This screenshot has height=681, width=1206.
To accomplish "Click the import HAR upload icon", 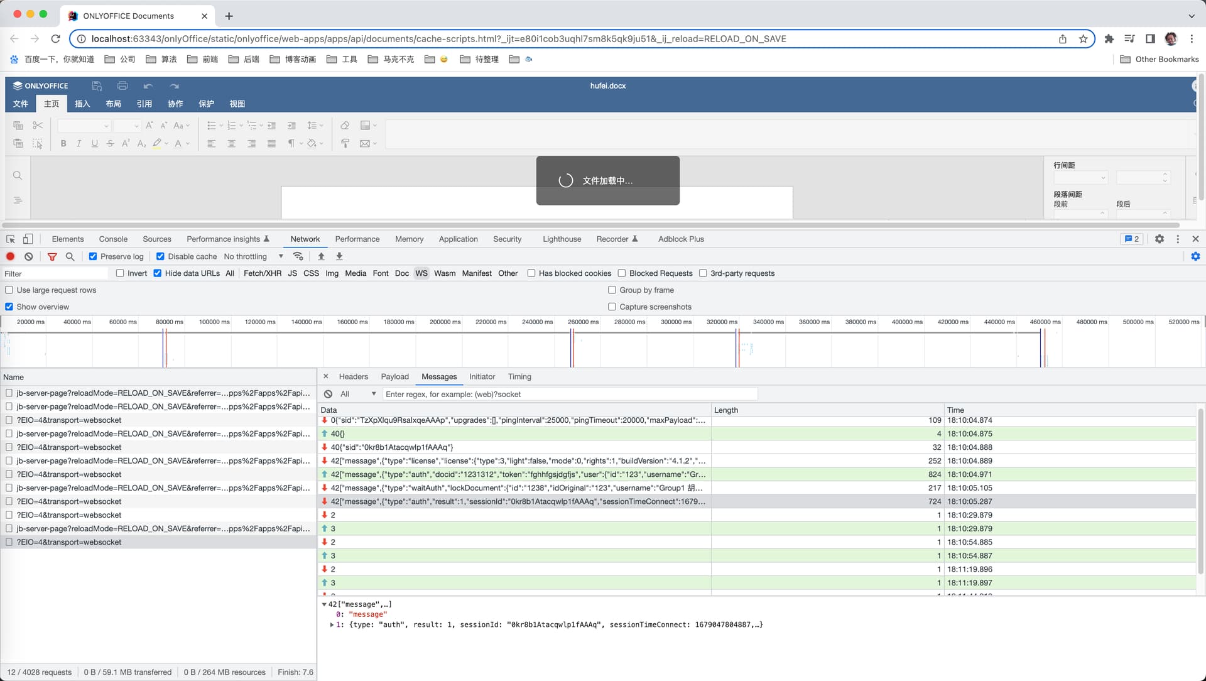I will pyautogui.click(x=321, y=256).
